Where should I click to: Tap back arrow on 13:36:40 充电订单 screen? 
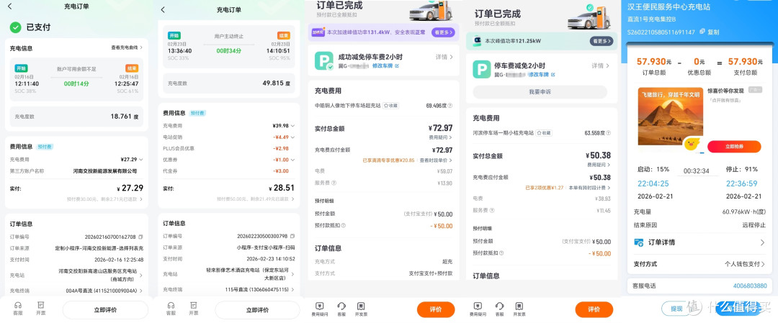pos(163,9)
